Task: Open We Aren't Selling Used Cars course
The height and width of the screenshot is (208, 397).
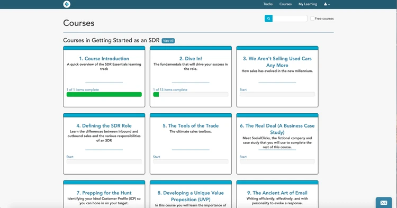Action: [x=277, y=62]
